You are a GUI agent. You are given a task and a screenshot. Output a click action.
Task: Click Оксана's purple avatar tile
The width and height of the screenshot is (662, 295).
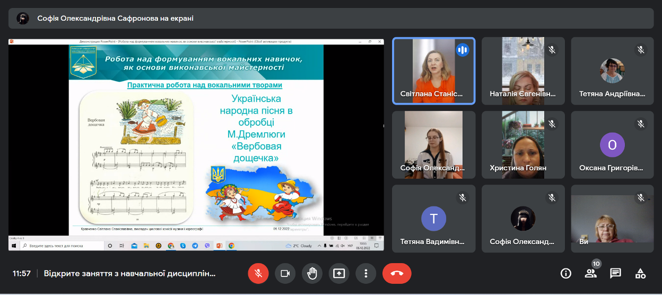(612, 144)
